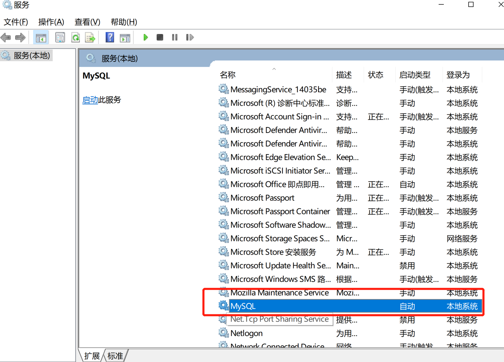This screenshot has width=504, height=362.
Task: Click the Refresh toolbar icon
Action: [76, 38]
